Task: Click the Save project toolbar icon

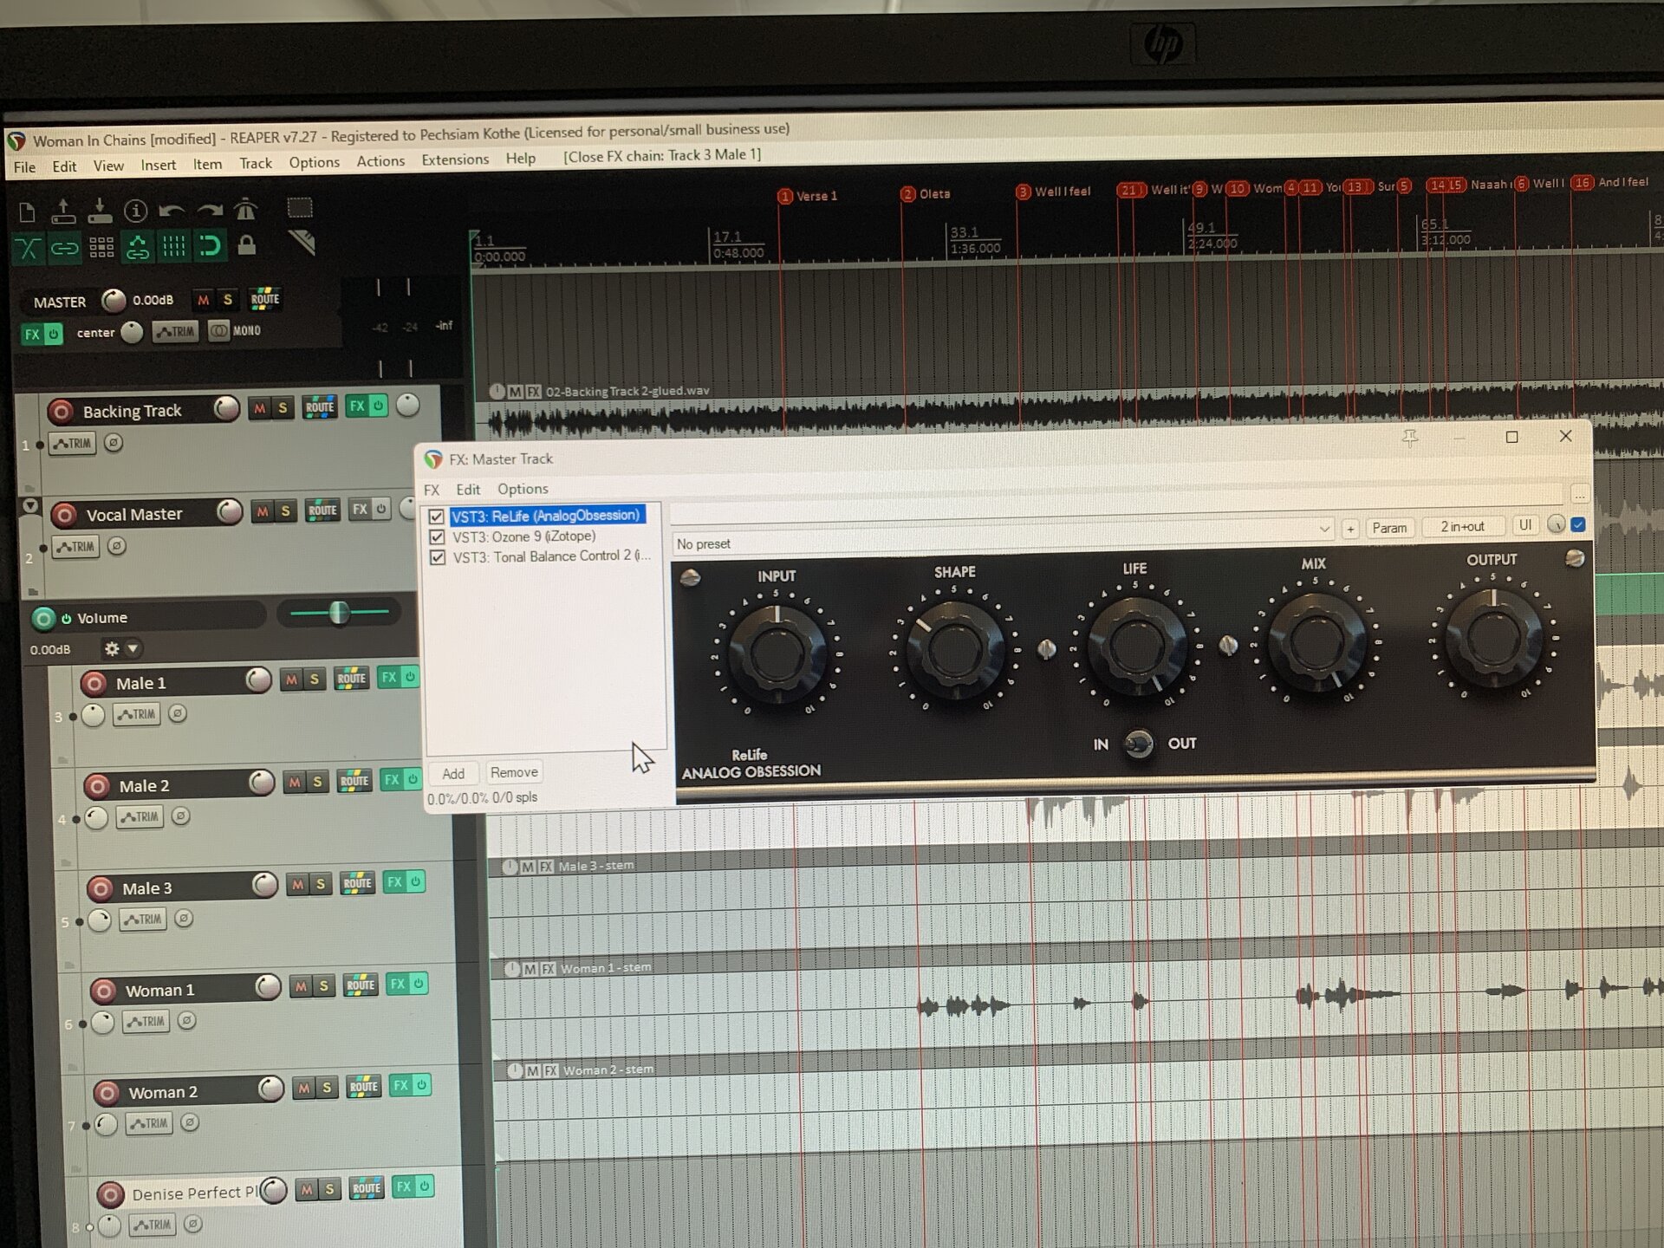Action: (99, 211)
